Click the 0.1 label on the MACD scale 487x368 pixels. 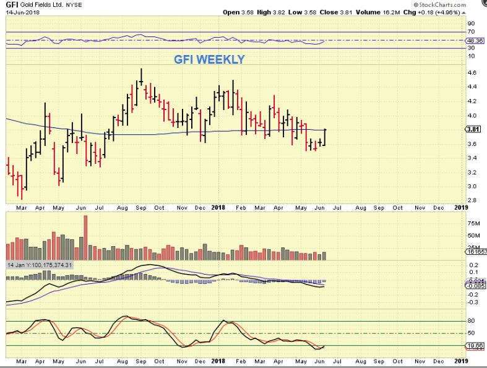(473, 272)
